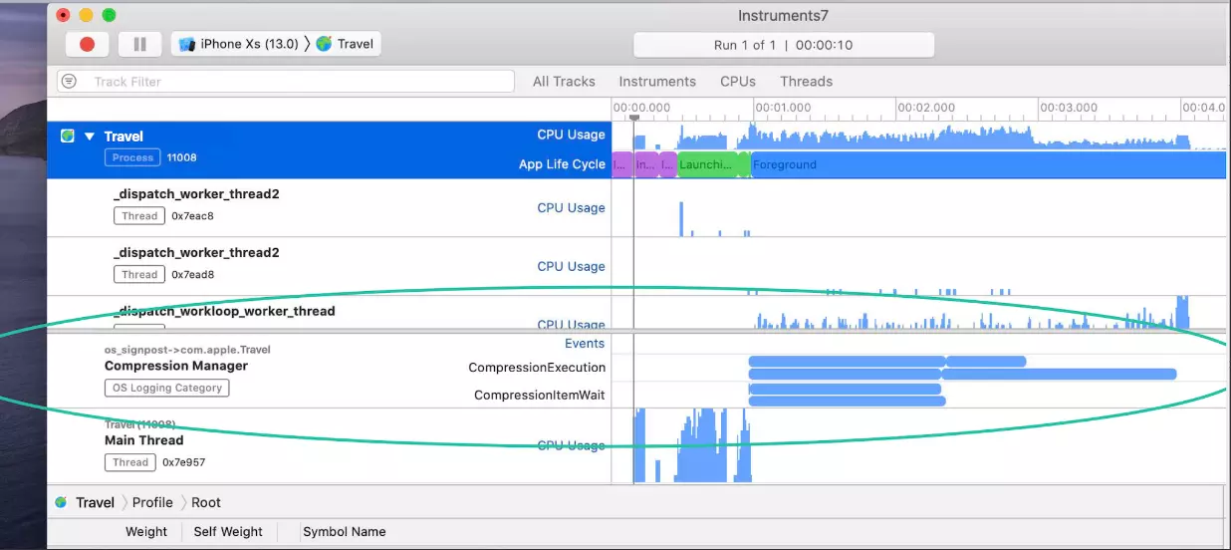Image resolution: width=1231 pixels, height=550 pixels.
Task: Click the long CompressionExecution interval bar
Action: 1058,375
